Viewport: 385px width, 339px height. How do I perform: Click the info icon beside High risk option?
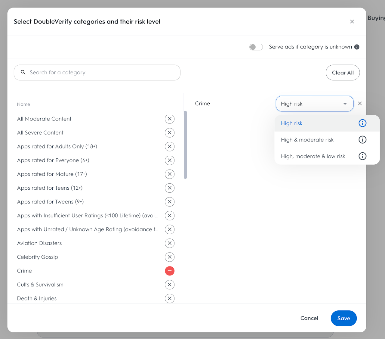pyautogui.click(x=362, y=123)
